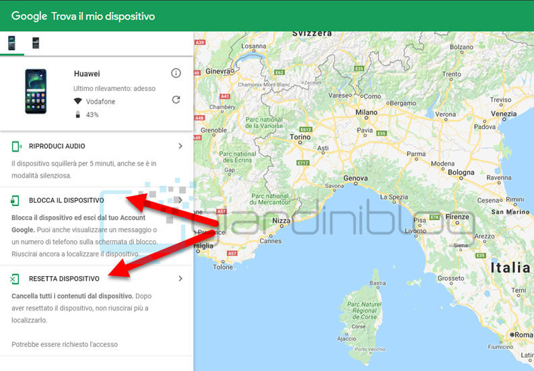Click Ginevra on the map

(218, 71)
